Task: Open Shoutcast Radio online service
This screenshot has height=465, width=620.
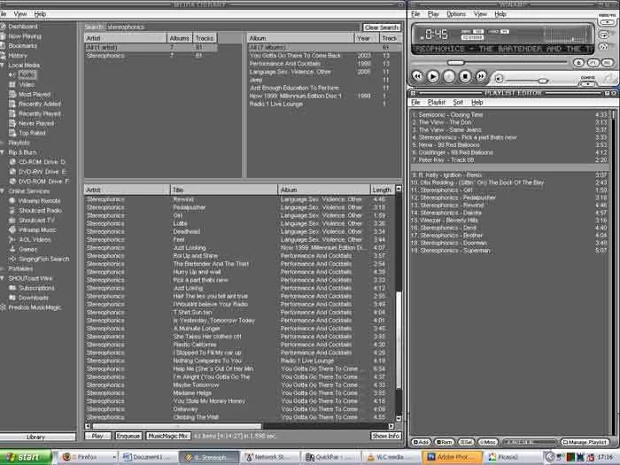Action: pyautogui.click(x=40, y=211)
